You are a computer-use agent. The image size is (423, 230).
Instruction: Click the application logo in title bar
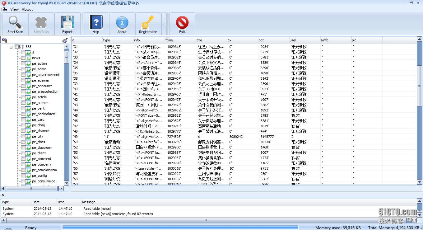3,3
